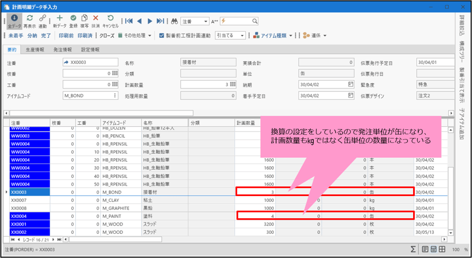The height and width of the screenshot is (258, 472).
Task: Click the 印刷済 button
Action: pyautogui.click(x=85, y=36)
